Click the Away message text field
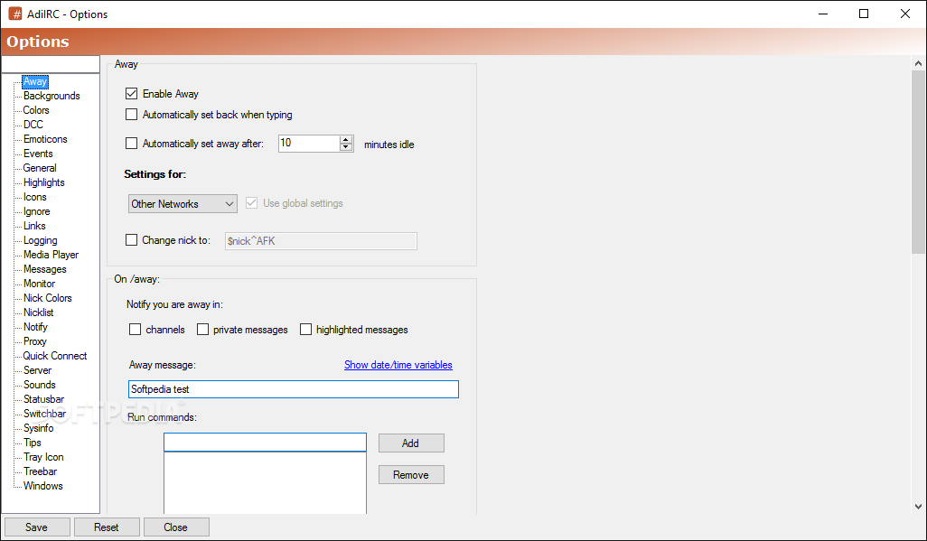 (294, 389)
